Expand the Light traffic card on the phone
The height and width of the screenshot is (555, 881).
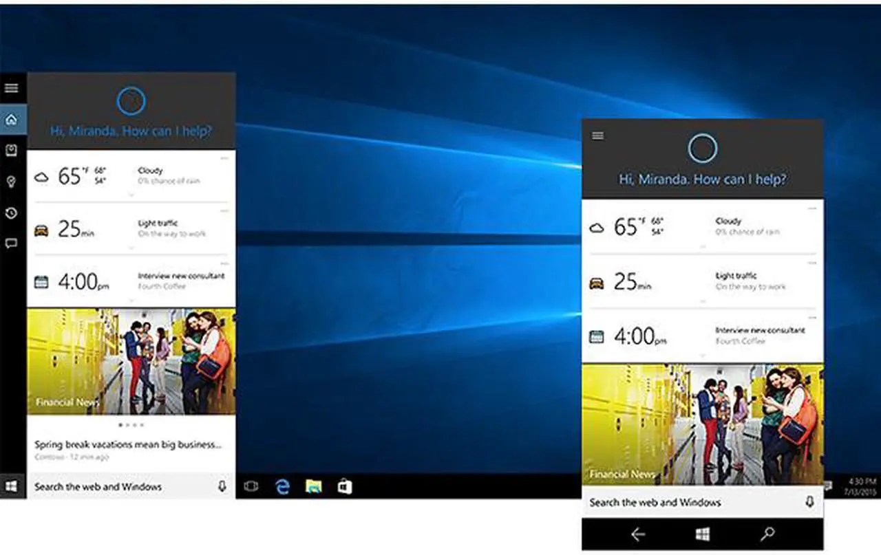702,301
